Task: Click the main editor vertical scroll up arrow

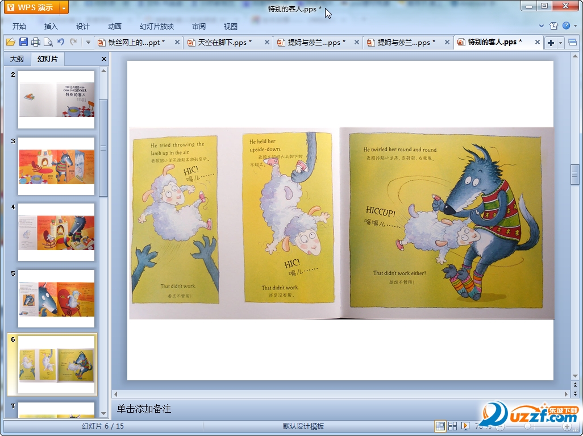Action: point(575,56)
